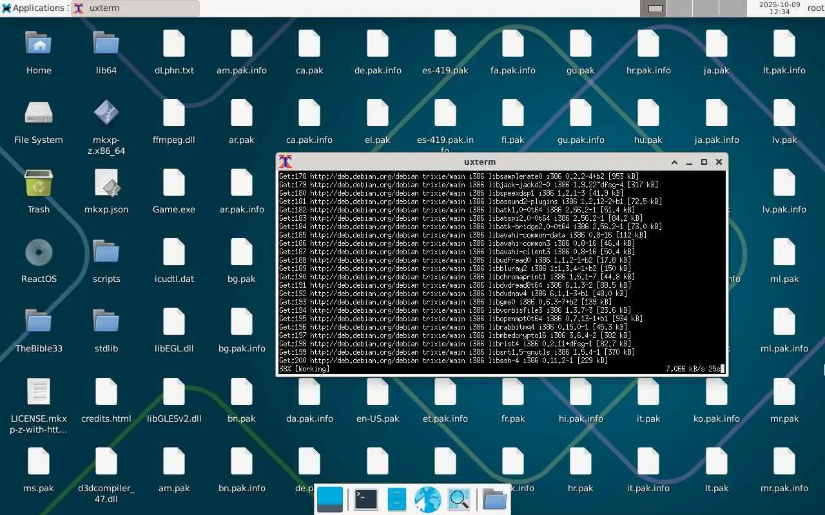Screen dimensions: 825x515
Task: Select the bn.pak.info file icon
Action: (242, 462)
